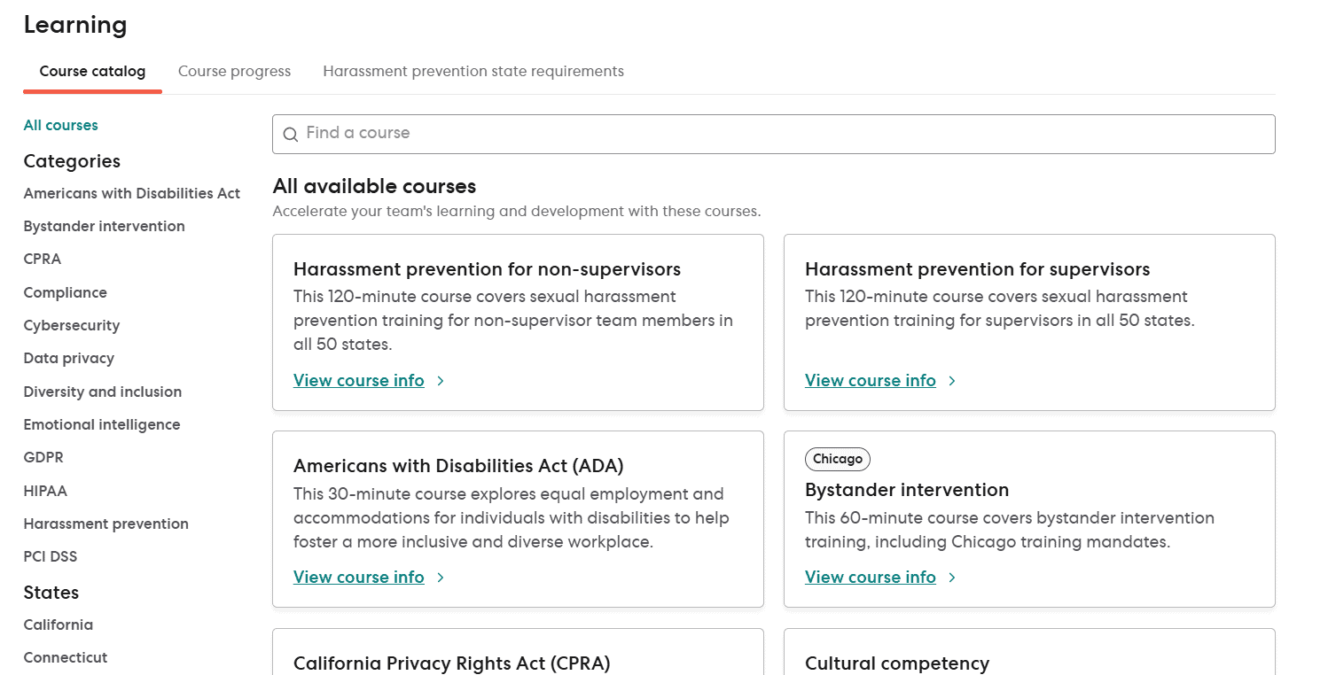Select the HIPAA category filter
This screenshot has height=675, width=1328.
tap(45, 492)
